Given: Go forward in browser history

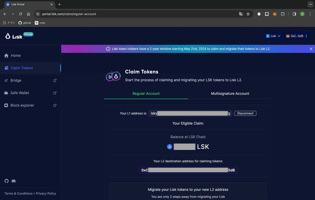Looking at the screenshot, I should [x=13, y=14].
